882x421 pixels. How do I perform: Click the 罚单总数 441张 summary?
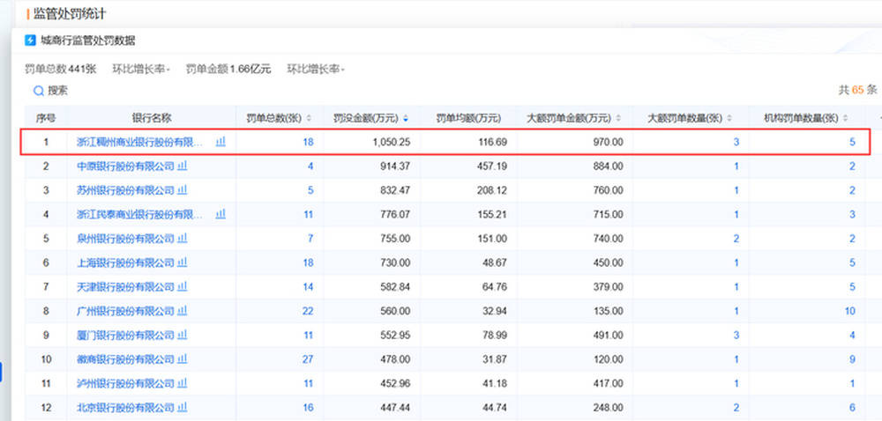pos(61,69)
